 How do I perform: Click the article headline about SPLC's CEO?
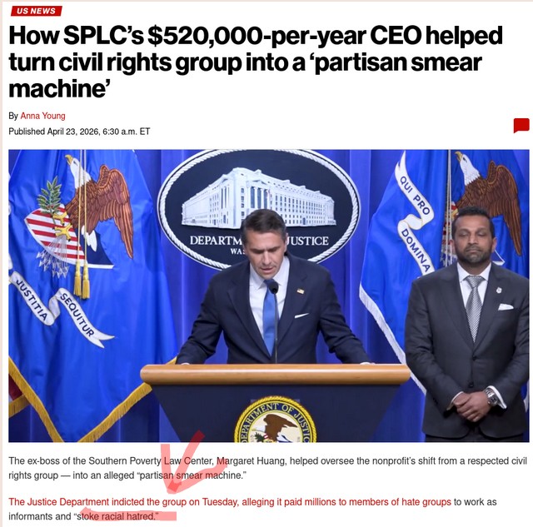click(256, 62)
